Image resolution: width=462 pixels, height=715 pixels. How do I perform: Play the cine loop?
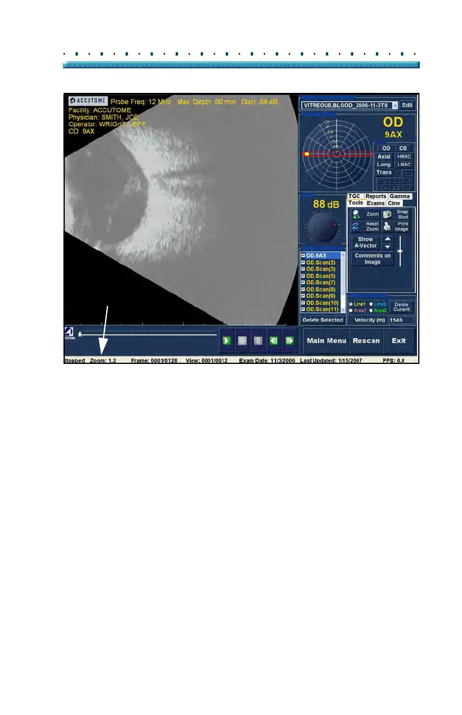(227, 340)
